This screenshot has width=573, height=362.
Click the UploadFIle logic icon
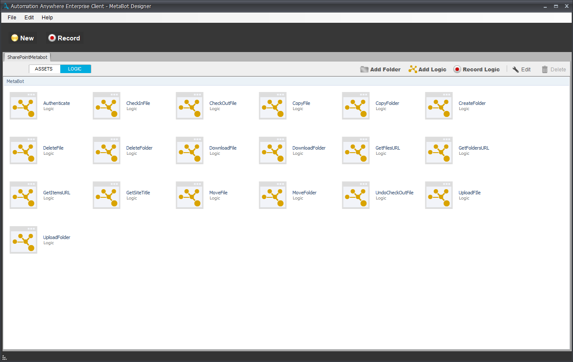coord(439,195)
